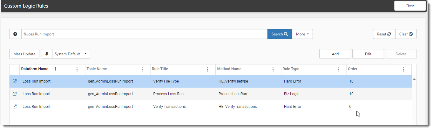Open Rule Type column options menu

338,69
